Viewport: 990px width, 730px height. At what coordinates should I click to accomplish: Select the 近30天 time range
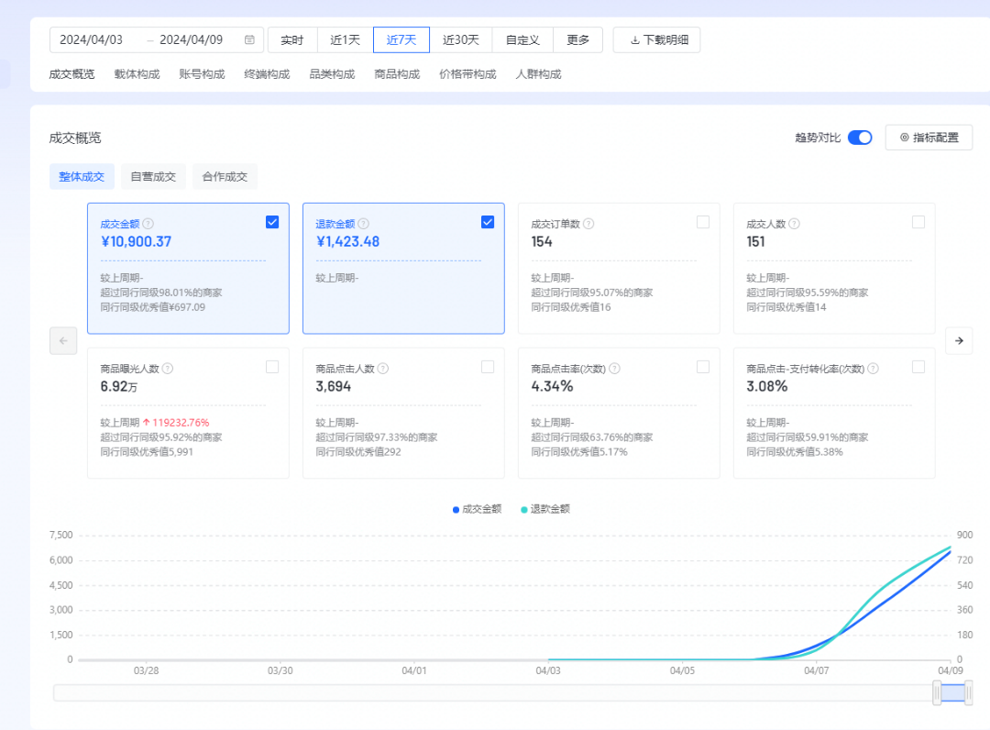click(x=461, y=39)
